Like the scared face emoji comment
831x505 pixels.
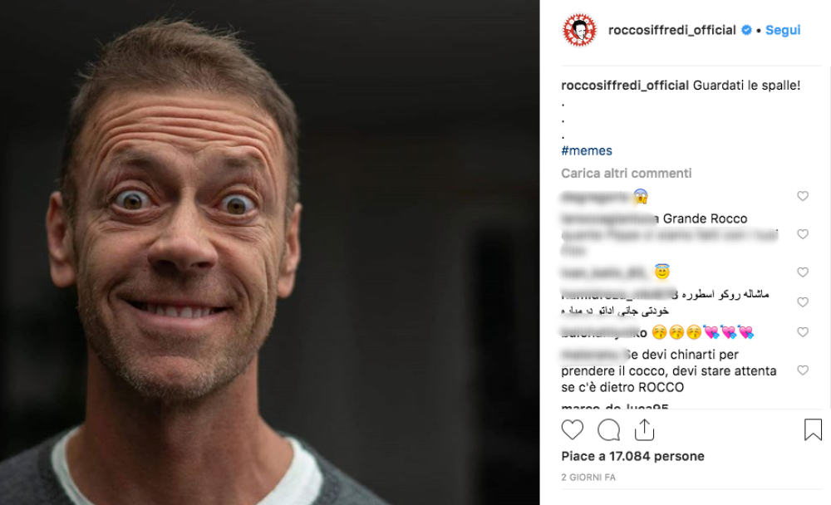(x=803, y=196)
